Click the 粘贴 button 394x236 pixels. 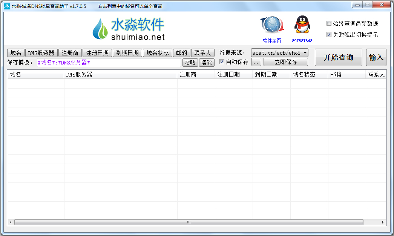pyautogui.click(x=190, y=63)
